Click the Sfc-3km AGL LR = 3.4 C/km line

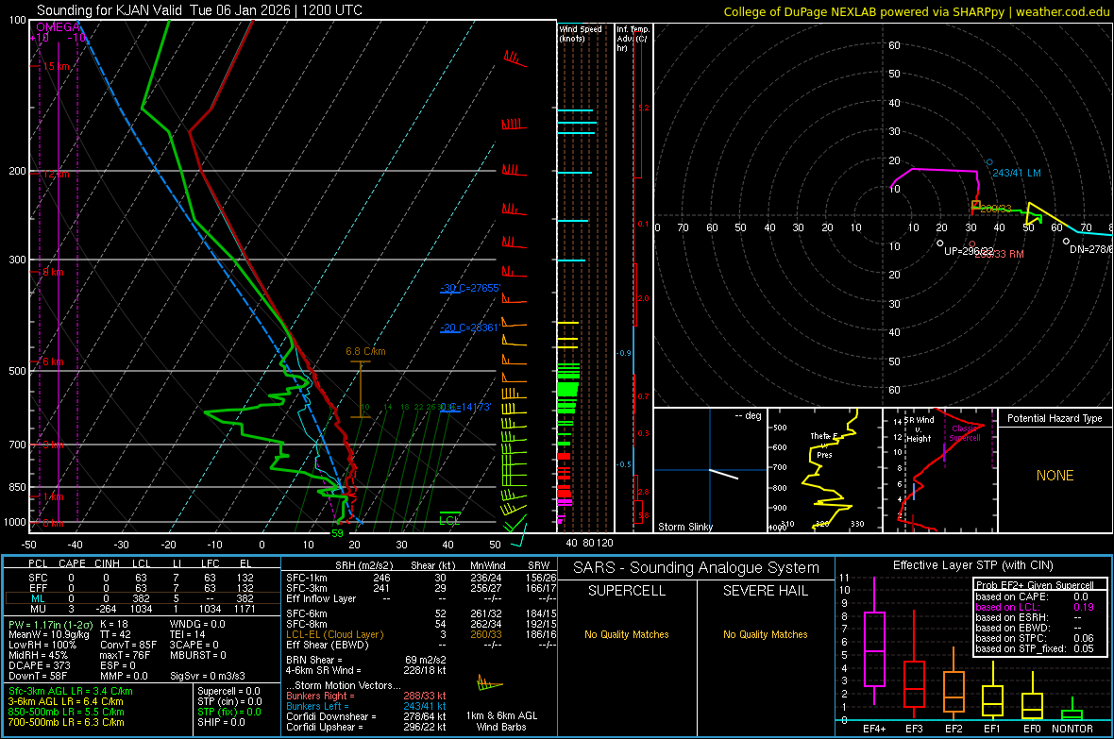(x=71, y=691)
